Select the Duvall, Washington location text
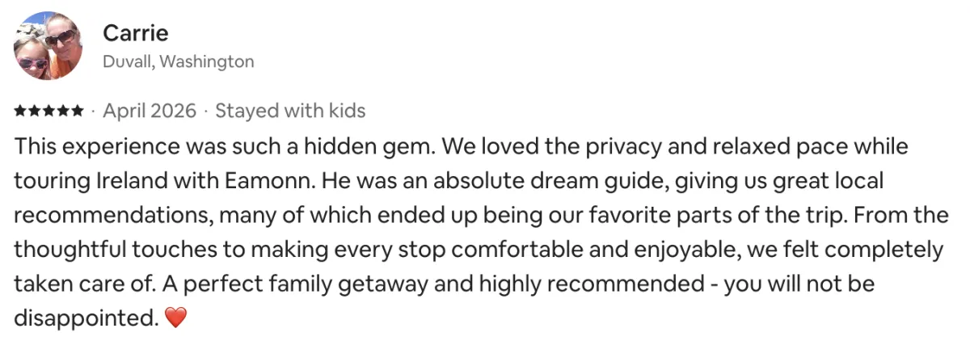 178,61
